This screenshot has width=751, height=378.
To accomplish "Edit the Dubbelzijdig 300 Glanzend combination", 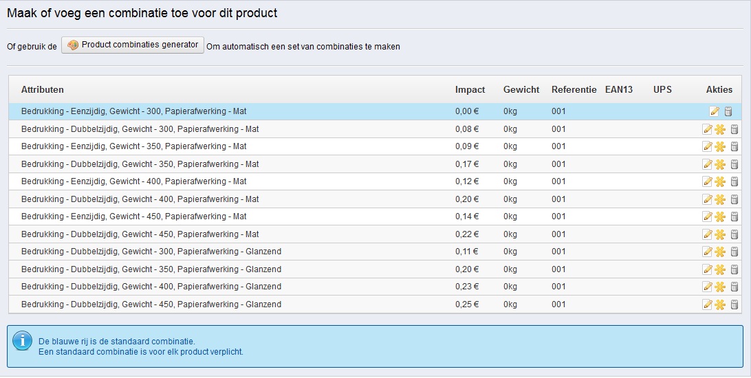I will pos(707,252).
